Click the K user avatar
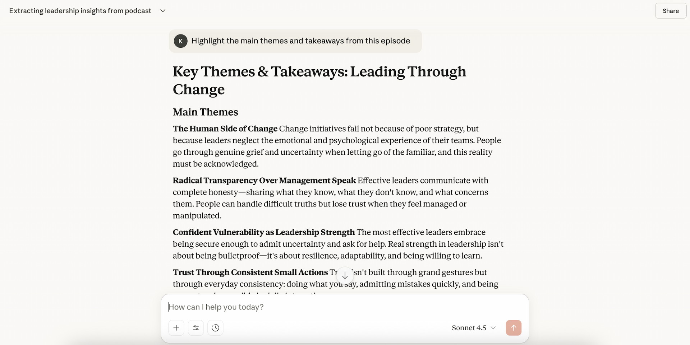 [180, 41]
